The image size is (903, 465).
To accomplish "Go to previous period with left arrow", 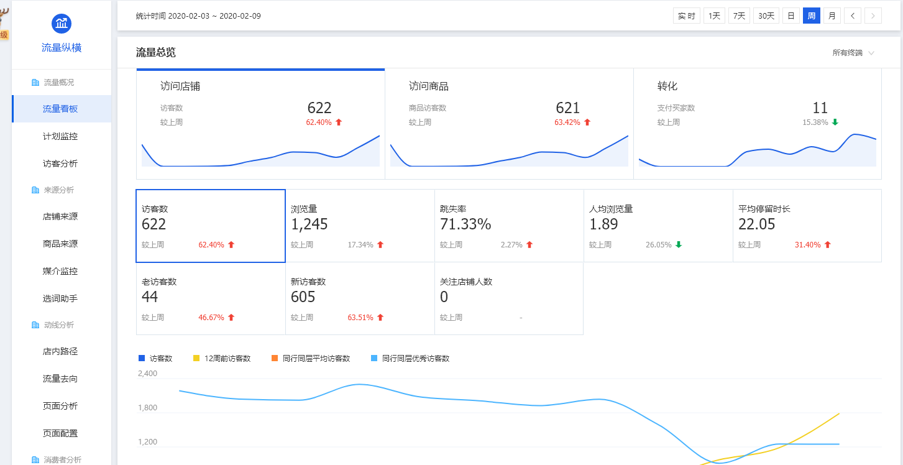I will [x=852, y=16].
